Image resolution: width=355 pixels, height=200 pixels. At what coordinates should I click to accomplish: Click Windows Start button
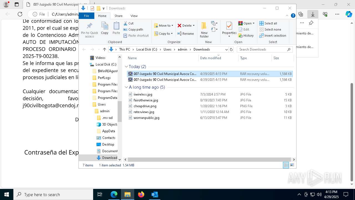(x=7, y=194)
